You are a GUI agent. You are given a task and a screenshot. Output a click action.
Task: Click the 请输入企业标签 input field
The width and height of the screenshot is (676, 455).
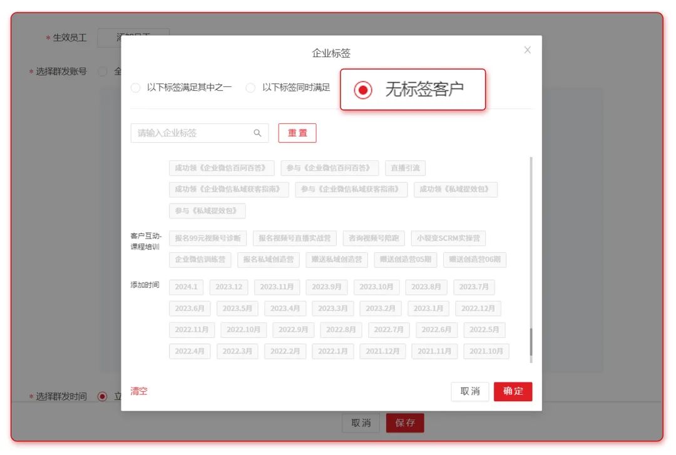188,133
